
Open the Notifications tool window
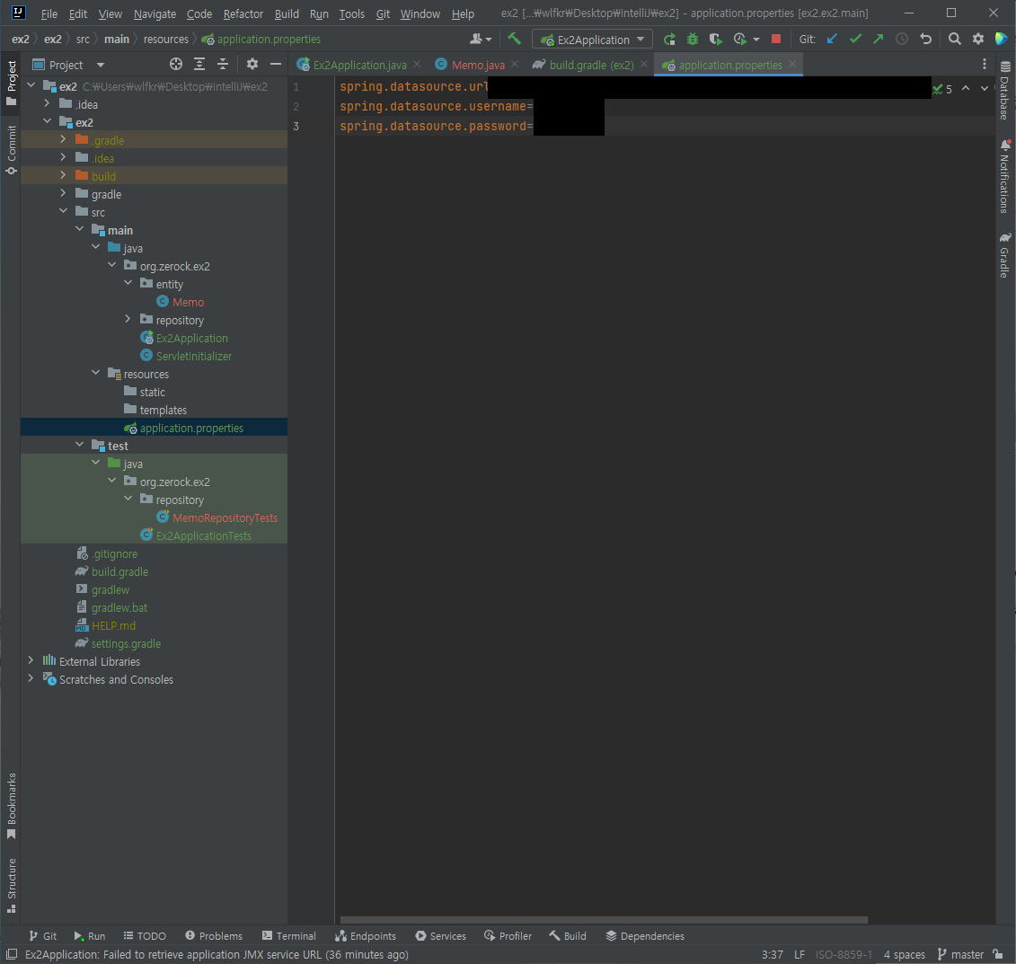coord(1005,176)
